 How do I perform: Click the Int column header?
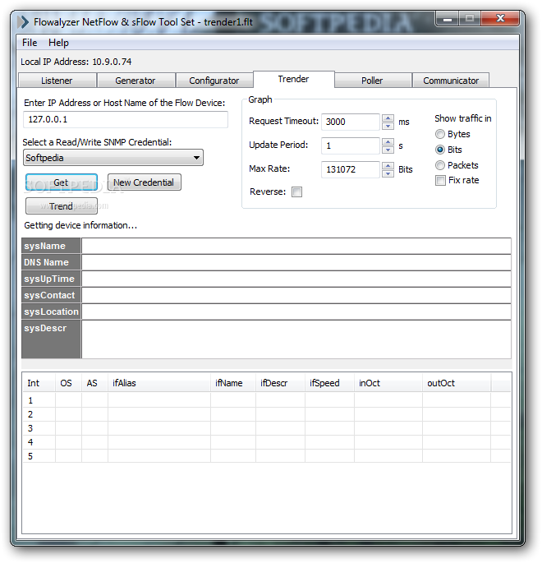tap(39, 383)
